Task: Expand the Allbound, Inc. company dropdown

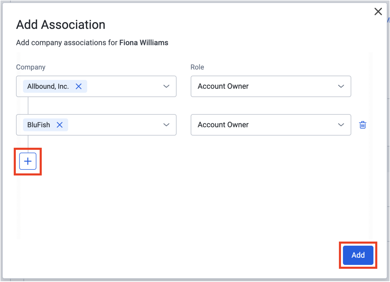Action: [x=166, y=86]
